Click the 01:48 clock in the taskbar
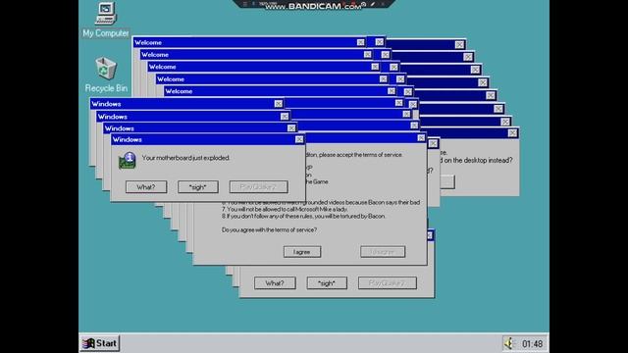 click(x=532, y=344)
